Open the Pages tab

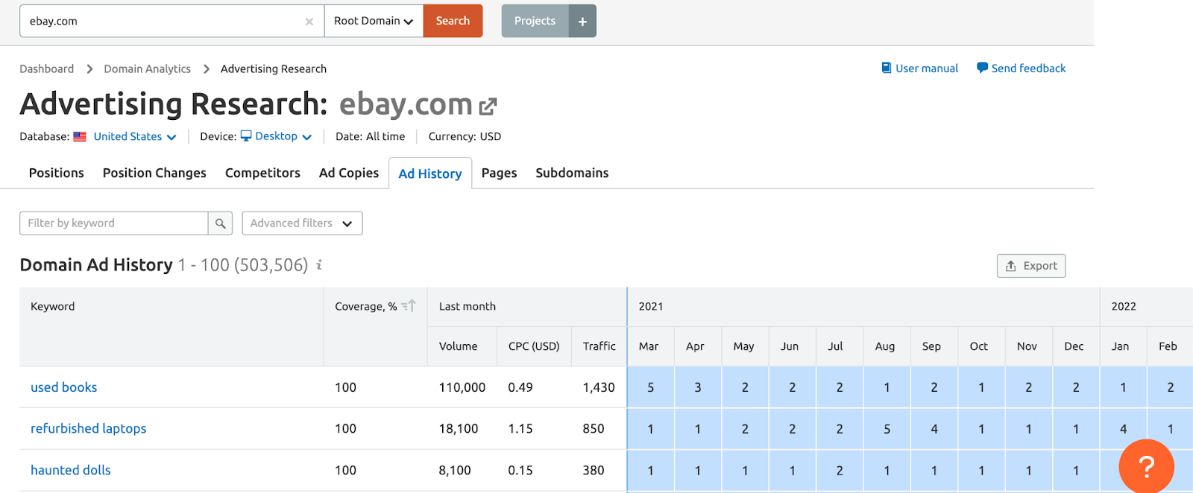[499, 173]
